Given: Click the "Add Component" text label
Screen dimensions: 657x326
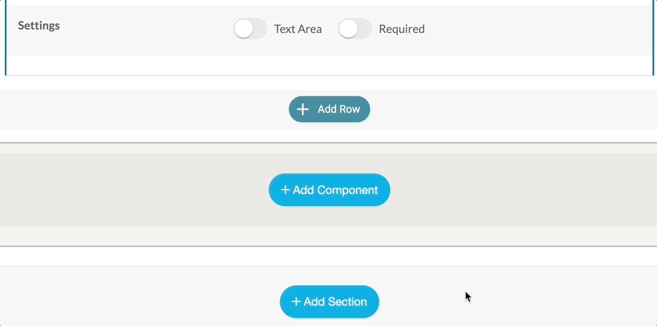Looking at the screenshot, I should pos(335,190).
